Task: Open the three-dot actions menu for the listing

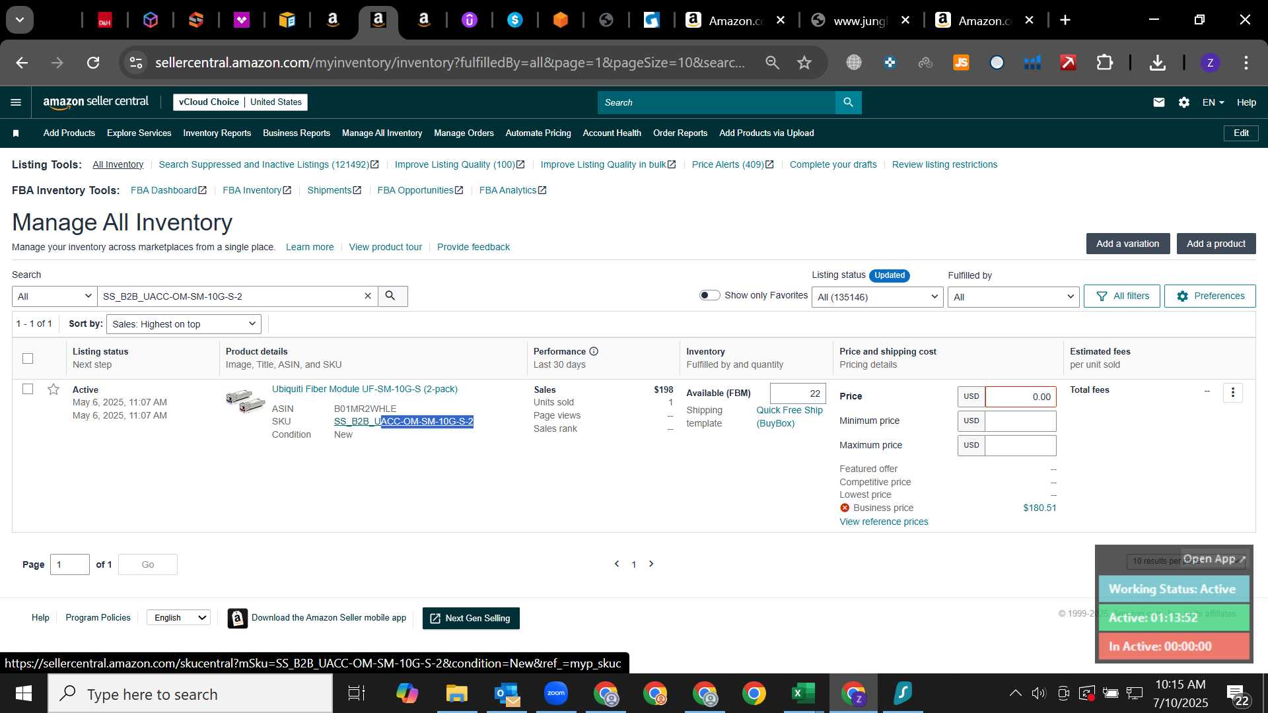Action: click(x=1232, y=393)
